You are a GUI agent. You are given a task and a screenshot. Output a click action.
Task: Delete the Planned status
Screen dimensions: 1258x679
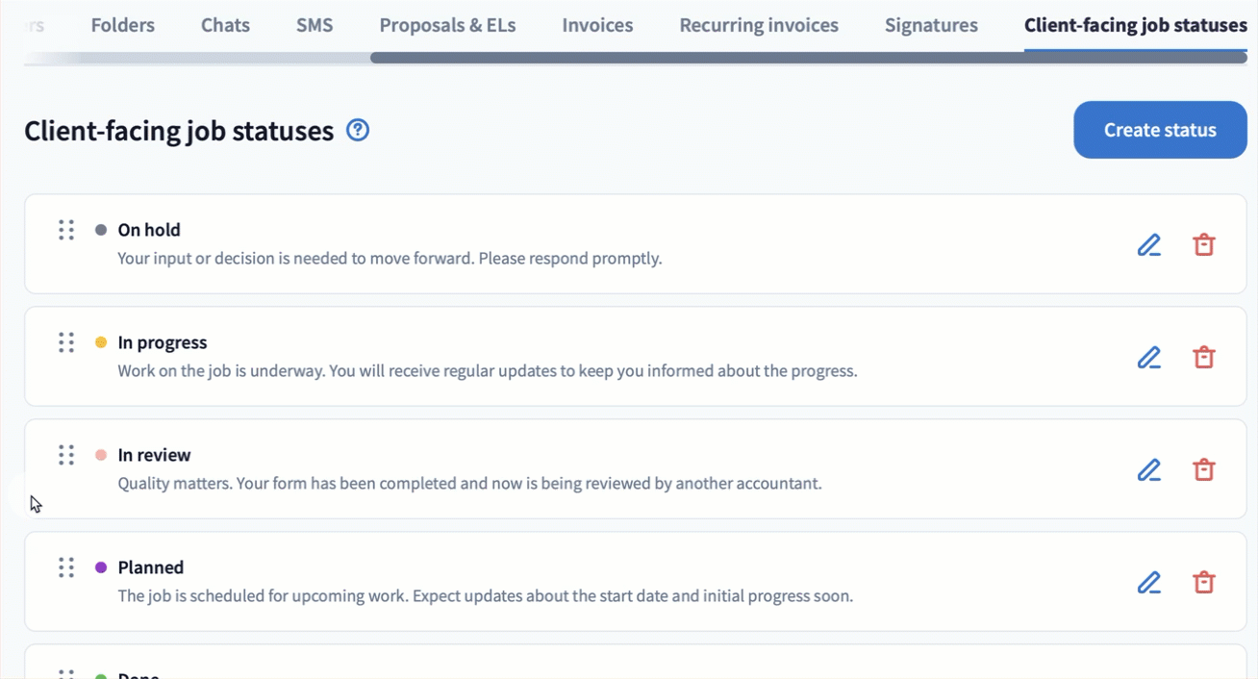click(1203, 583)
